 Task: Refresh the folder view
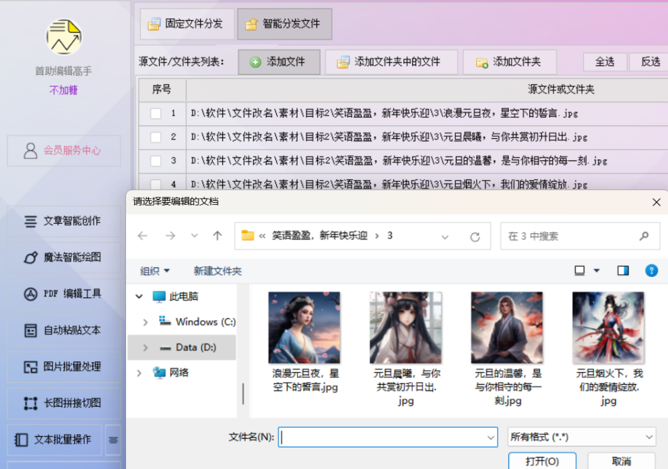475,237
